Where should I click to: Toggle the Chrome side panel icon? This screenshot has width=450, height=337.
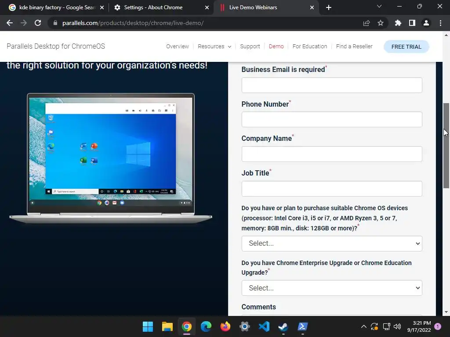pos(412,23)
